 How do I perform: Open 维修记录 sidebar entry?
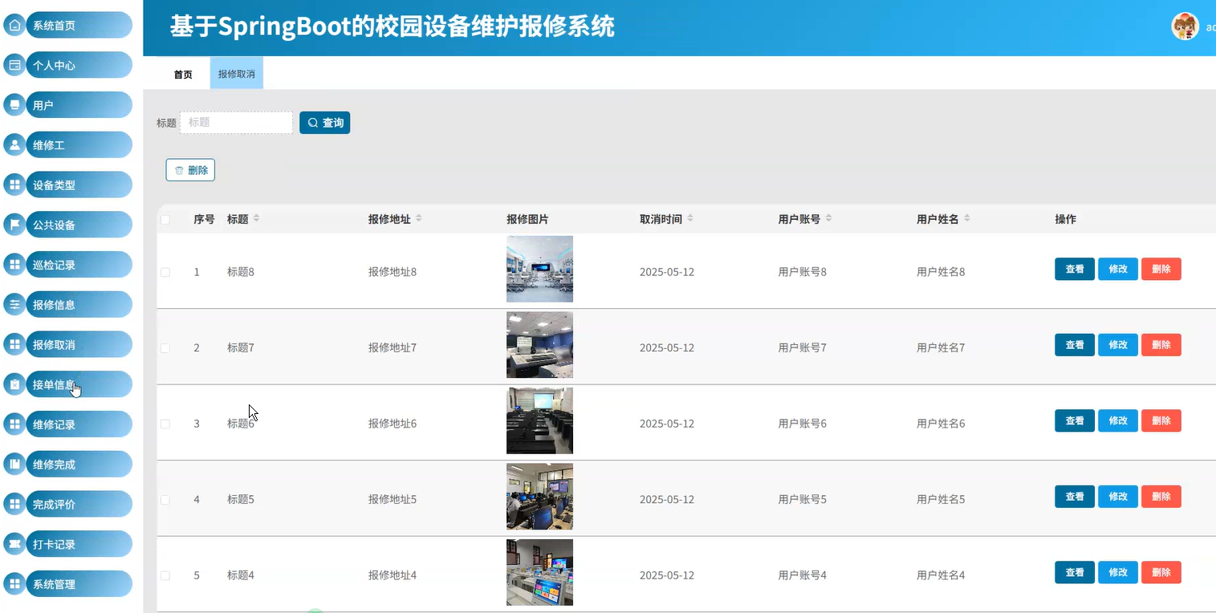coord(79,424)
